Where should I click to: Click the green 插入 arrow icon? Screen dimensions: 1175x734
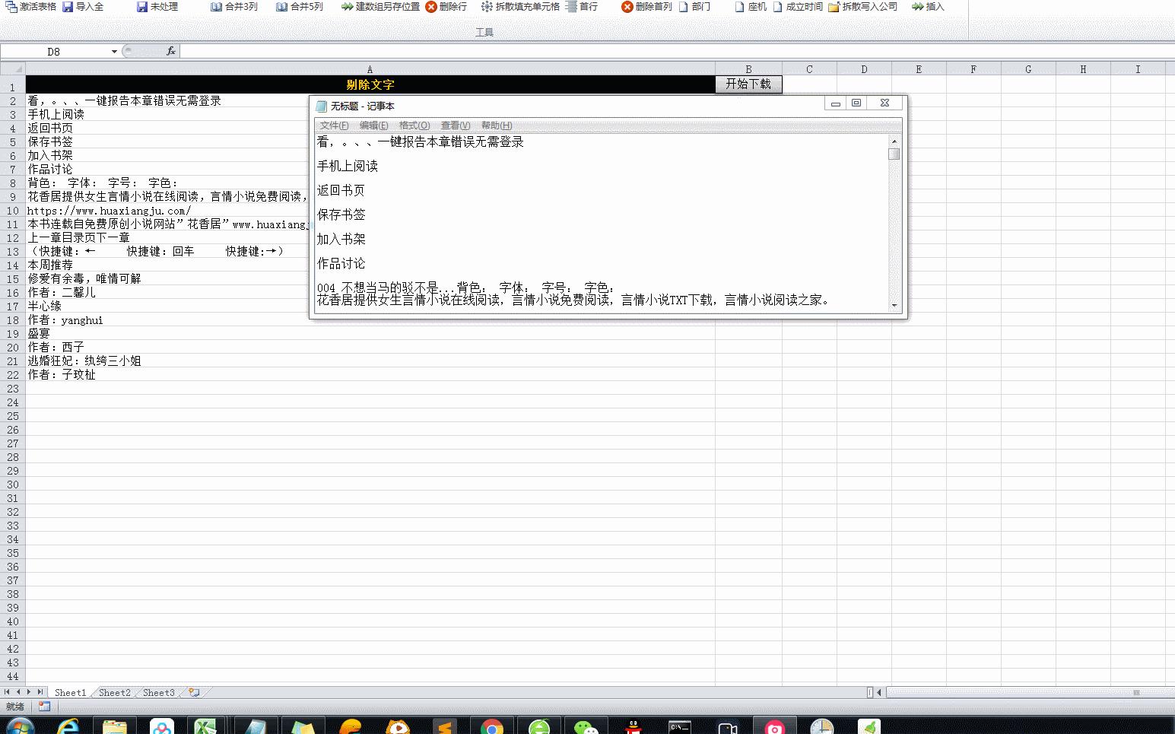tap(918, 7)
